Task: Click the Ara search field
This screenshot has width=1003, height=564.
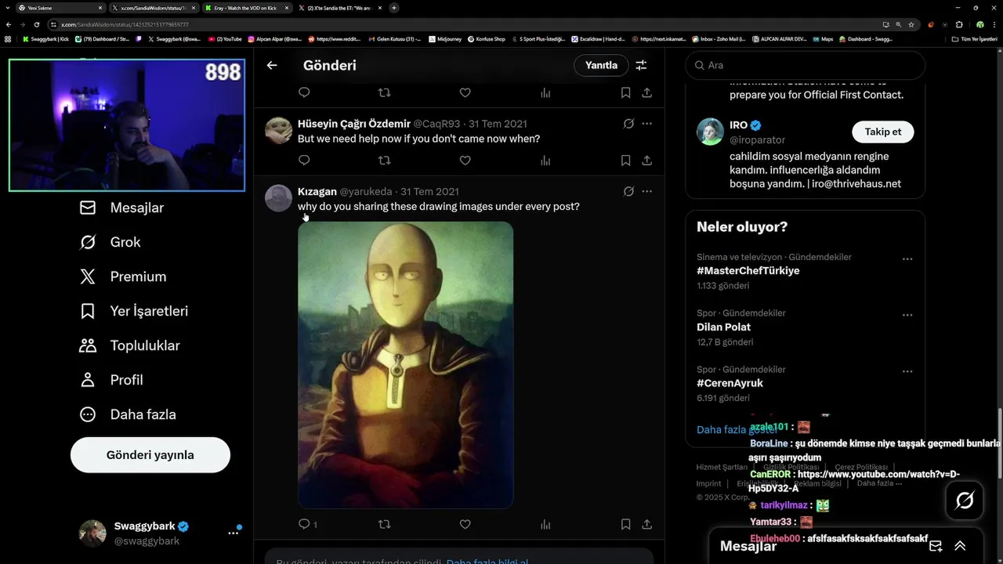Action: coord(806,65)
